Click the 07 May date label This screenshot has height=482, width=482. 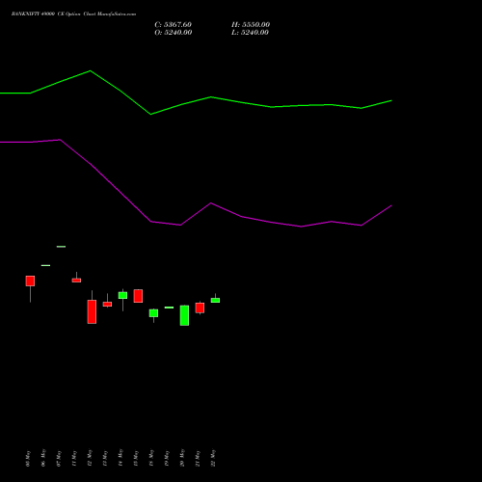click(59, 458)
